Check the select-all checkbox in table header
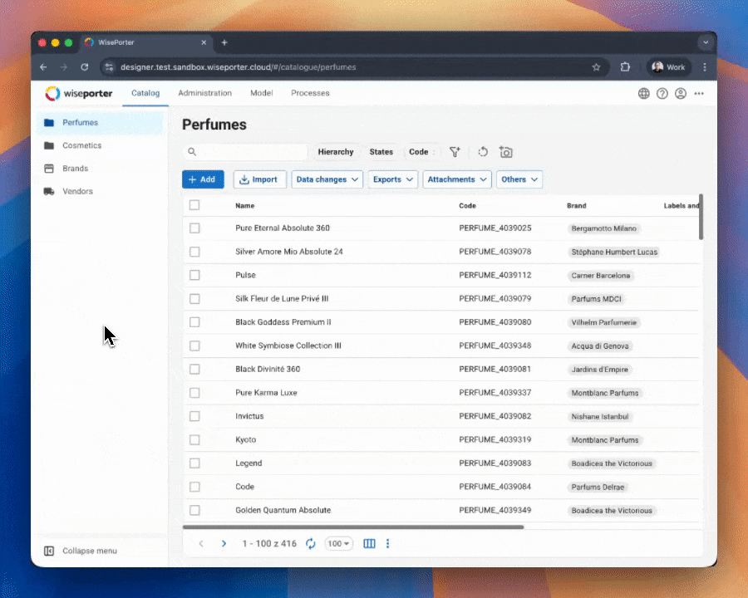 [194, 205]
